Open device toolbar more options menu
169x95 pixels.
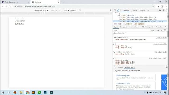coord(110,11)
